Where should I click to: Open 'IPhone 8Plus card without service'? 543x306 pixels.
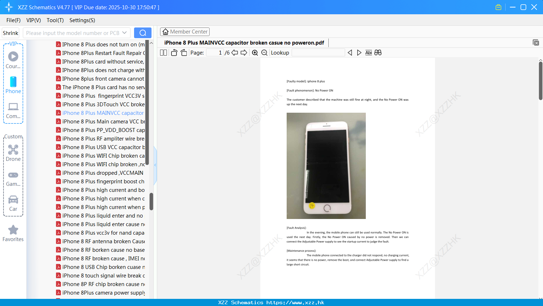click(x=101, y=62)
